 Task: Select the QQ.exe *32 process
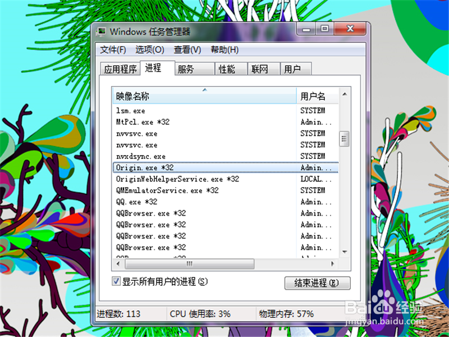(x=226, y=202)
